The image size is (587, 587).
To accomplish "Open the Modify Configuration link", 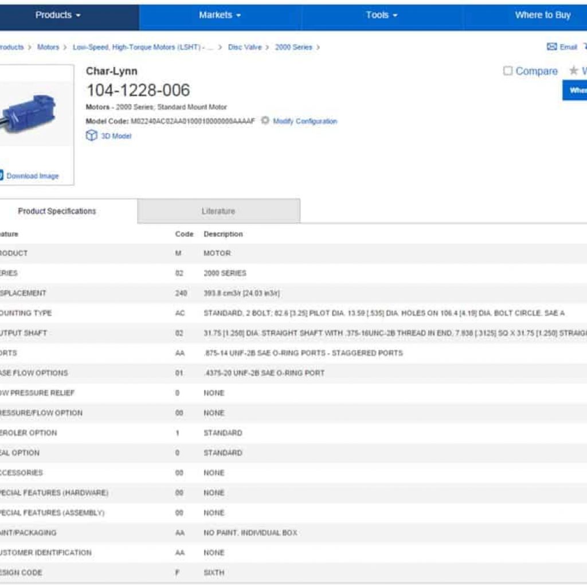I will pyautogui.click(x=304, y=122).
